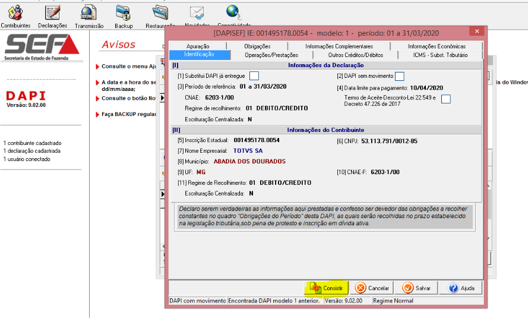Click the Restauração folder icon
The height and width of the screenshot is (318, 528).
(x=160, y=12)
